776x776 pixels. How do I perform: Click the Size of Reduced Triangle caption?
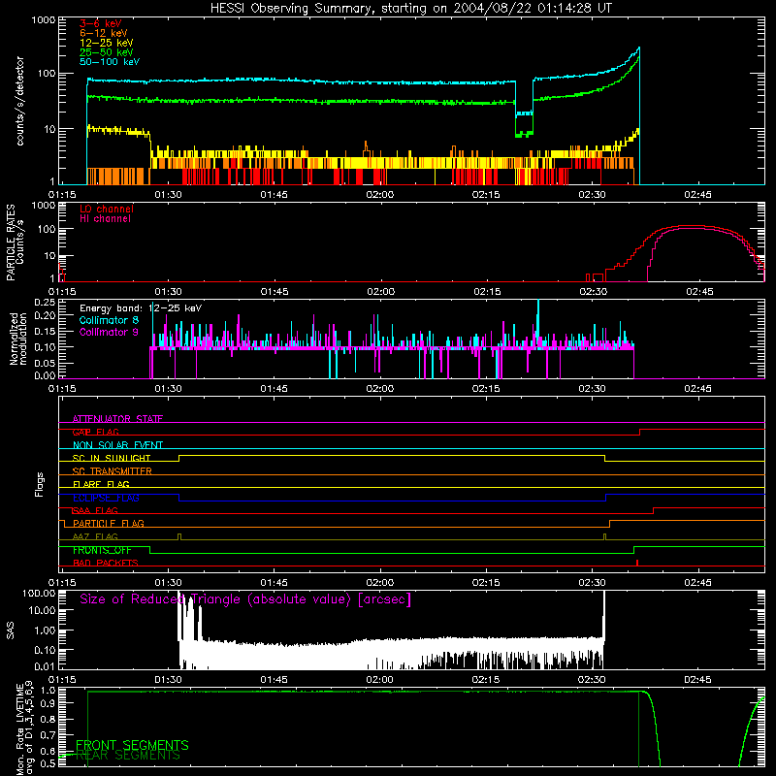click(x=245, y=599)
